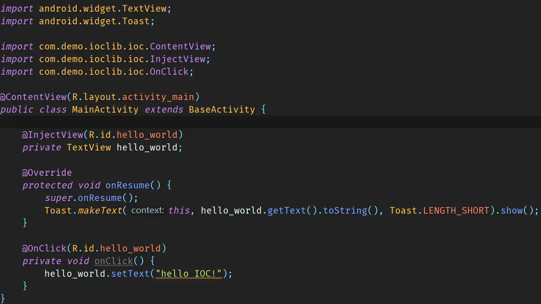
Task: Click the @InjectView annotation
Action: point(53,135)
